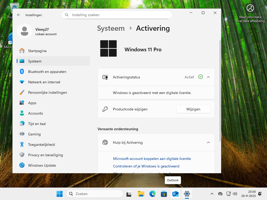Click the search magnifier icon in Settings

[x=67, y=15]
